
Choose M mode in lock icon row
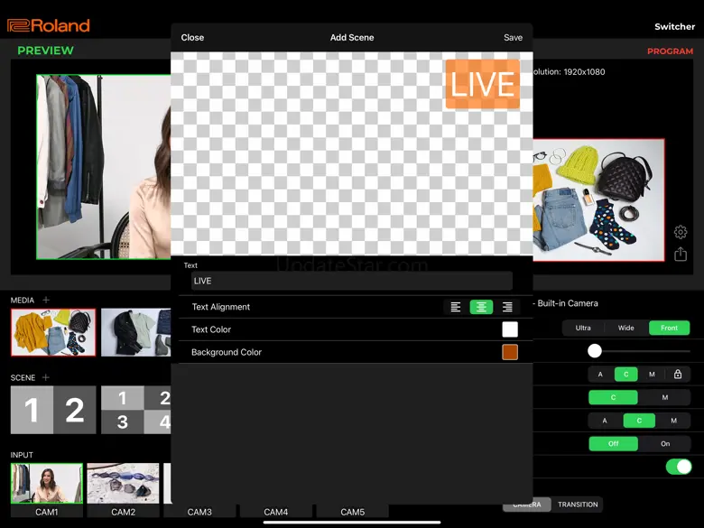[x=652, y=374]
